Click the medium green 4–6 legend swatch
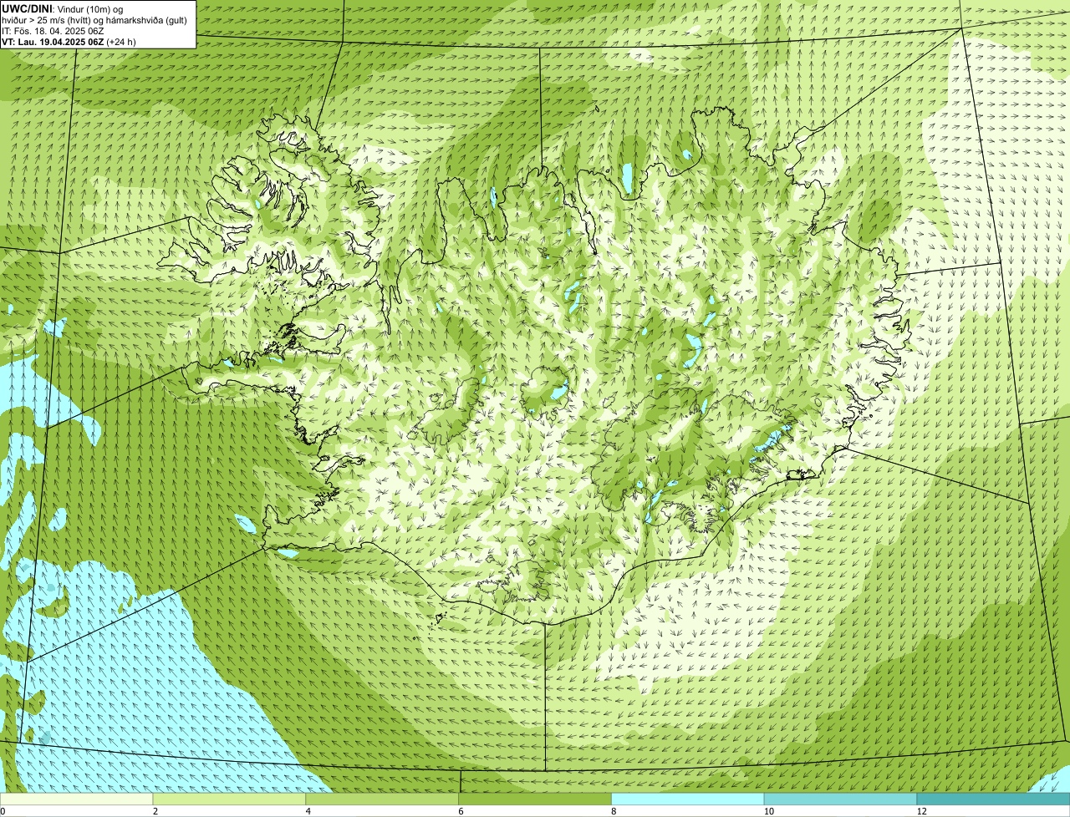The image size is (1070, 817). pyautogui.click(x=382, y=799)
